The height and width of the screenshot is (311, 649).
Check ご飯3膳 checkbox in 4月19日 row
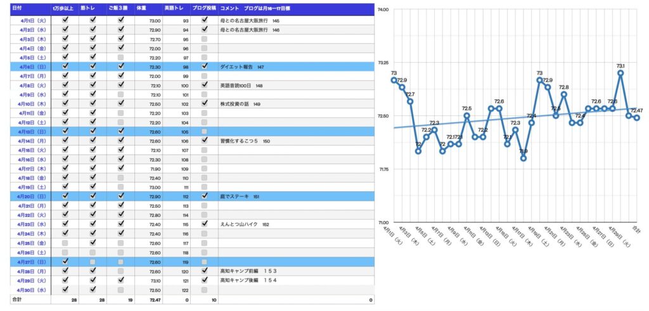[120, 187]
